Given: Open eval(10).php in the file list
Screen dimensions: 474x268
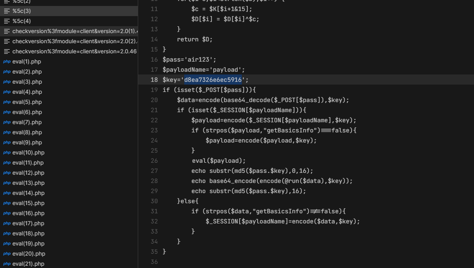Looking at the screenshot, I should 69,153.
